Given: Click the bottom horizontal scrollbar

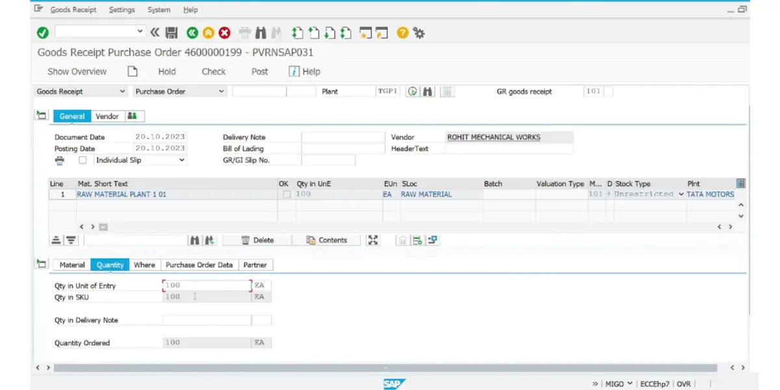Looking at the screenshot, I should point(385,367).
